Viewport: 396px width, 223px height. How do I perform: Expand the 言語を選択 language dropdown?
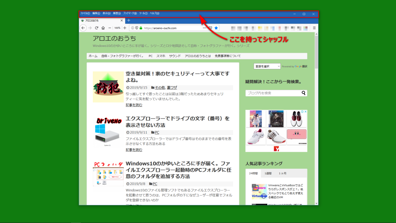point(267,66)
